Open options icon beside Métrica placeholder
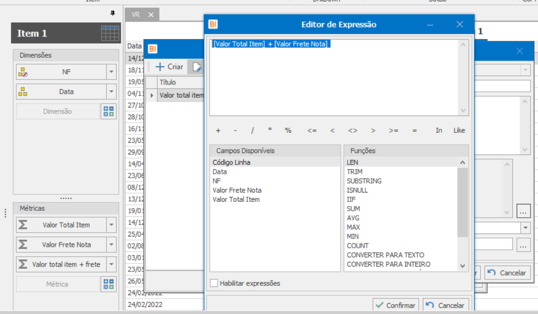The height and width of the screenshot is (314, 538). 109,284
